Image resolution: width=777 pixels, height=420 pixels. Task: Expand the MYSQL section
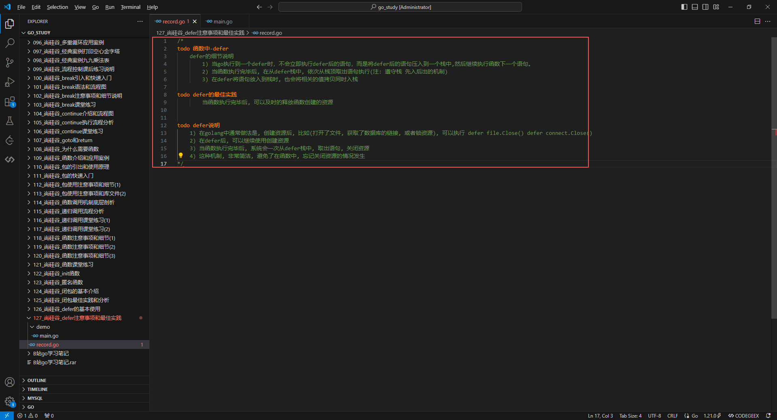coord(85,398)
